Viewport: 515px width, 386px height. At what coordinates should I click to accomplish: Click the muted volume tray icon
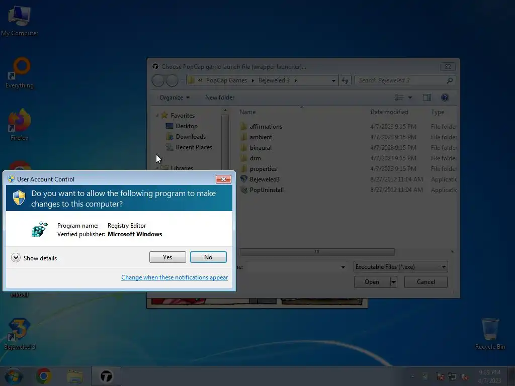[x=464, y=377]
